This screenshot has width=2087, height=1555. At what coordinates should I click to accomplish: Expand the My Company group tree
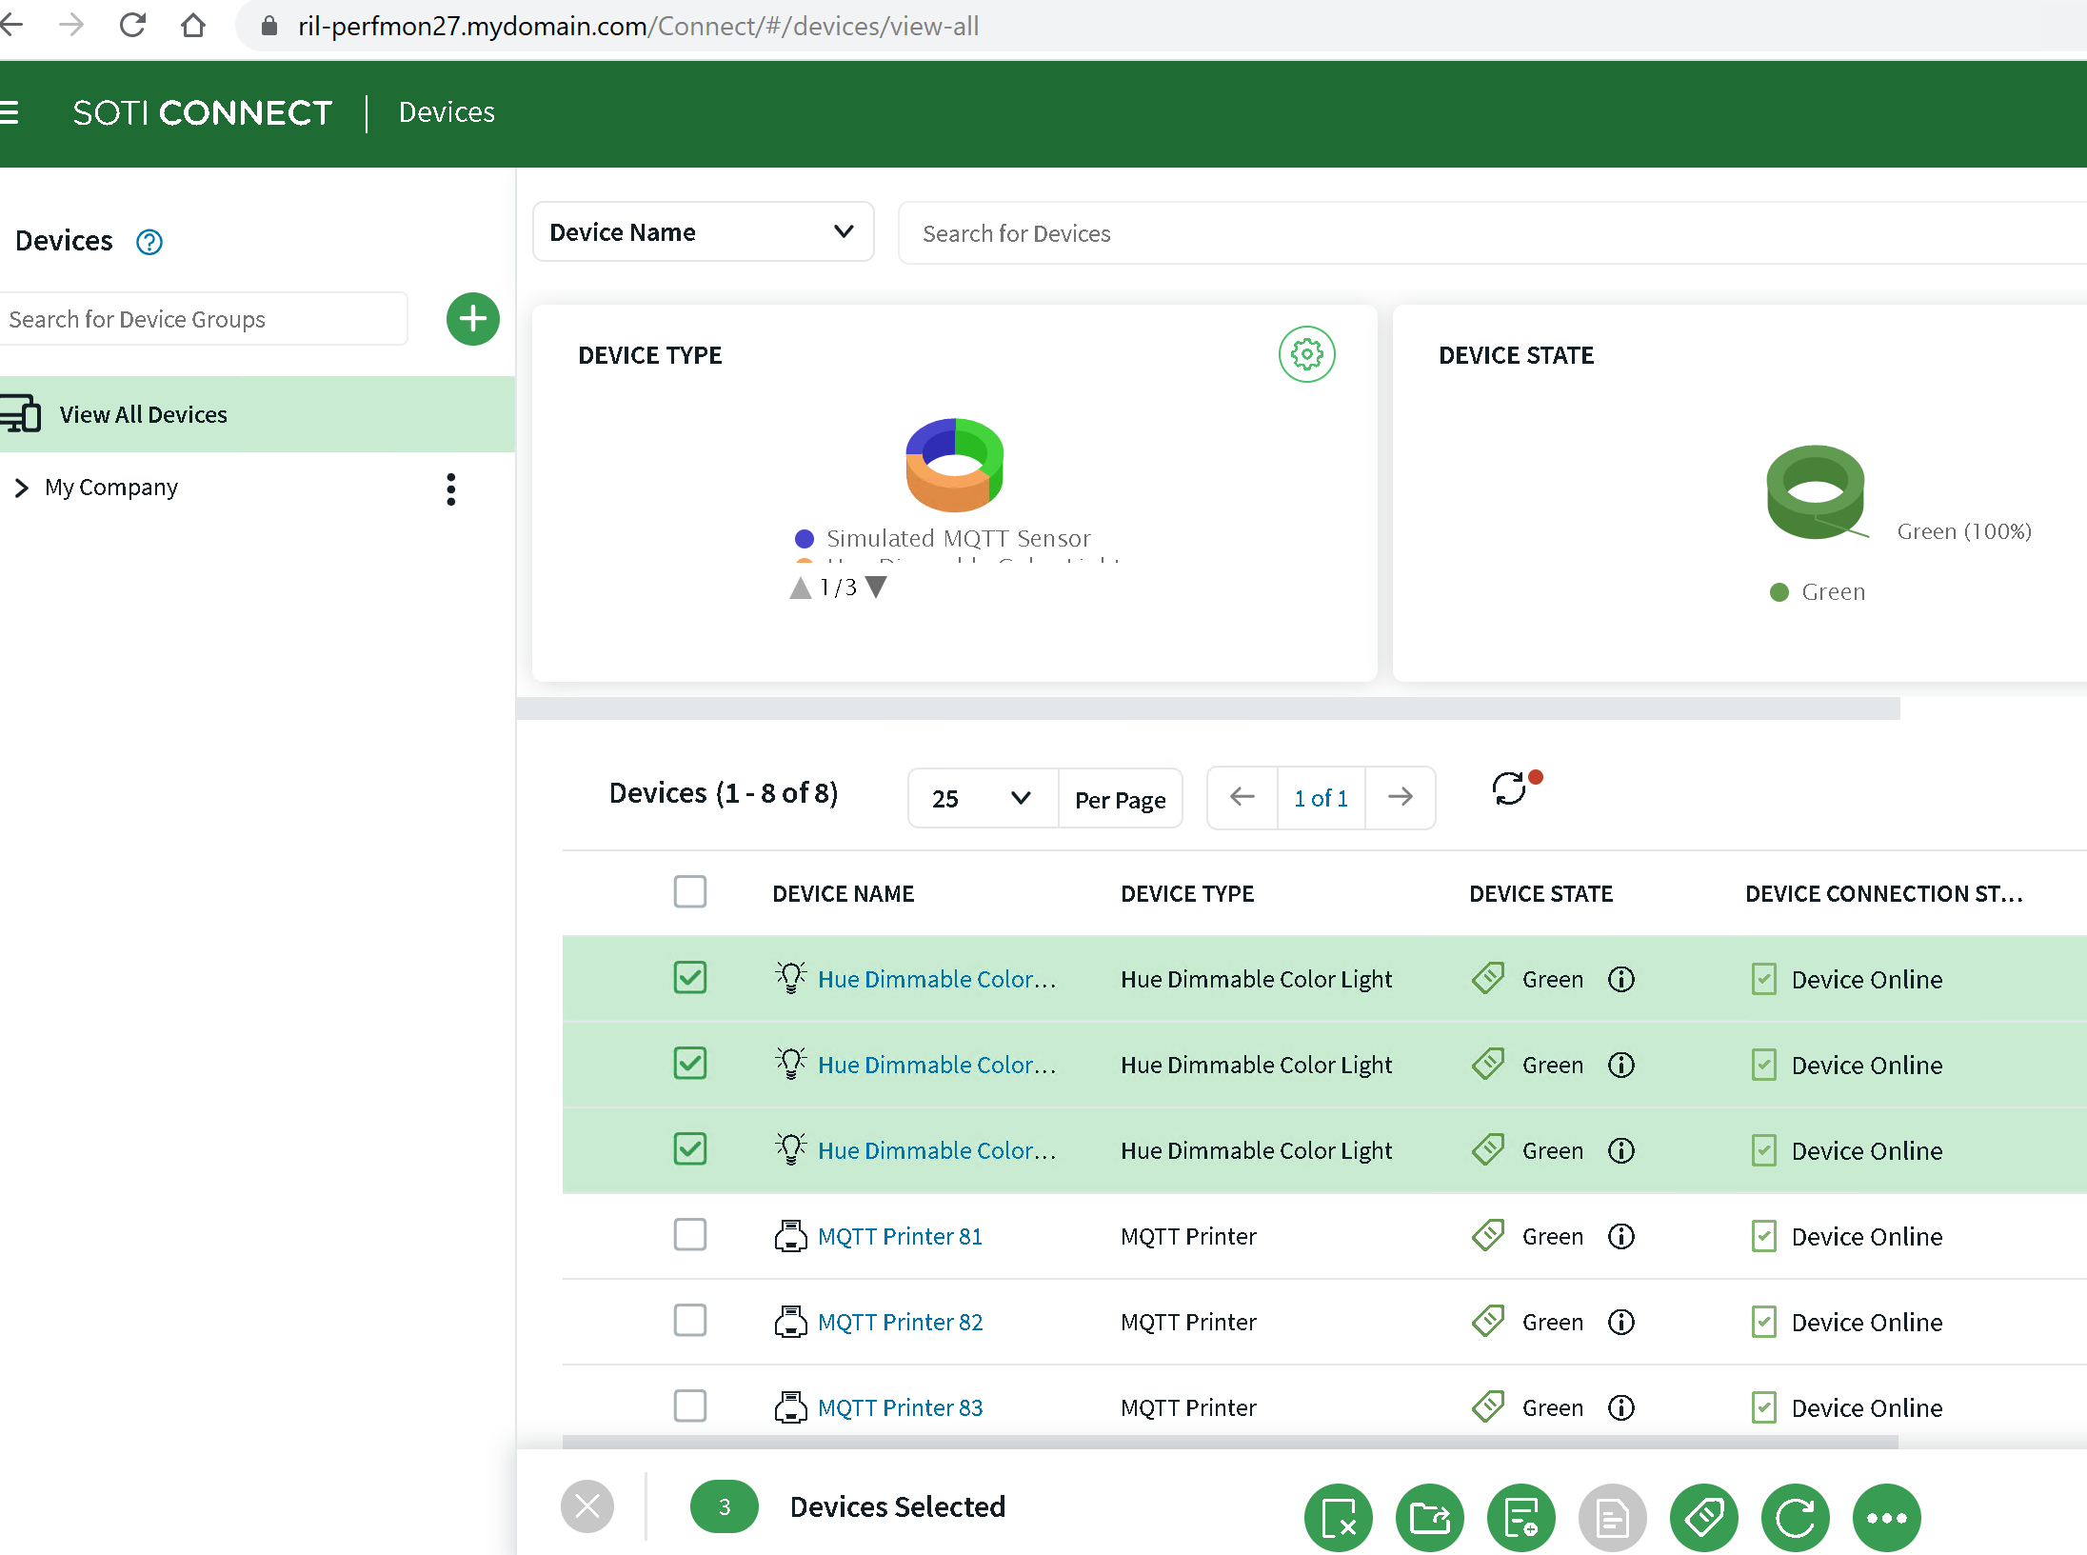pos(22,488)
